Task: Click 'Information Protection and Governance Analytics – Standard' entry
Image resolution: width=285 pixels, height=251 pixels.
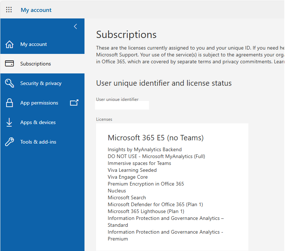Action: tap(166, 222)
